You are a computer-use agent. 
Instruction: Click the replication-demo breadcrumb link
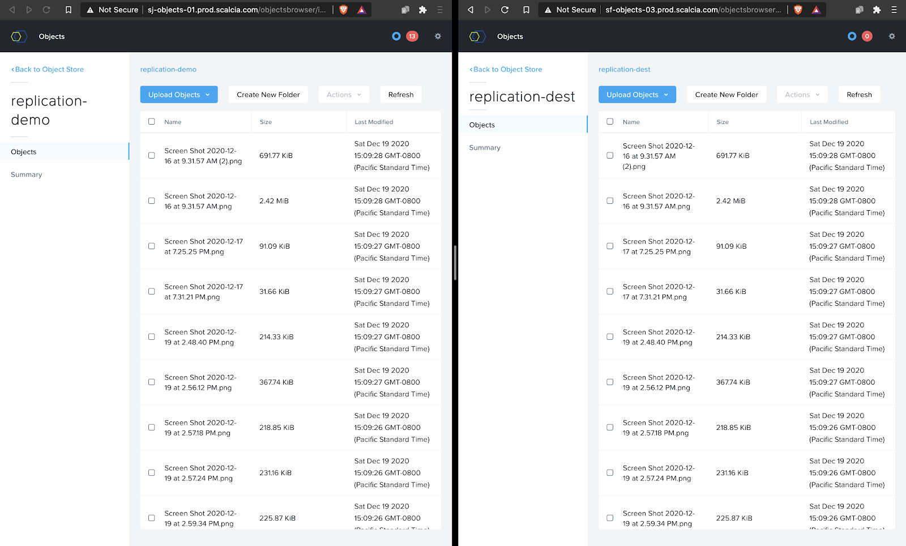(168, 69)
